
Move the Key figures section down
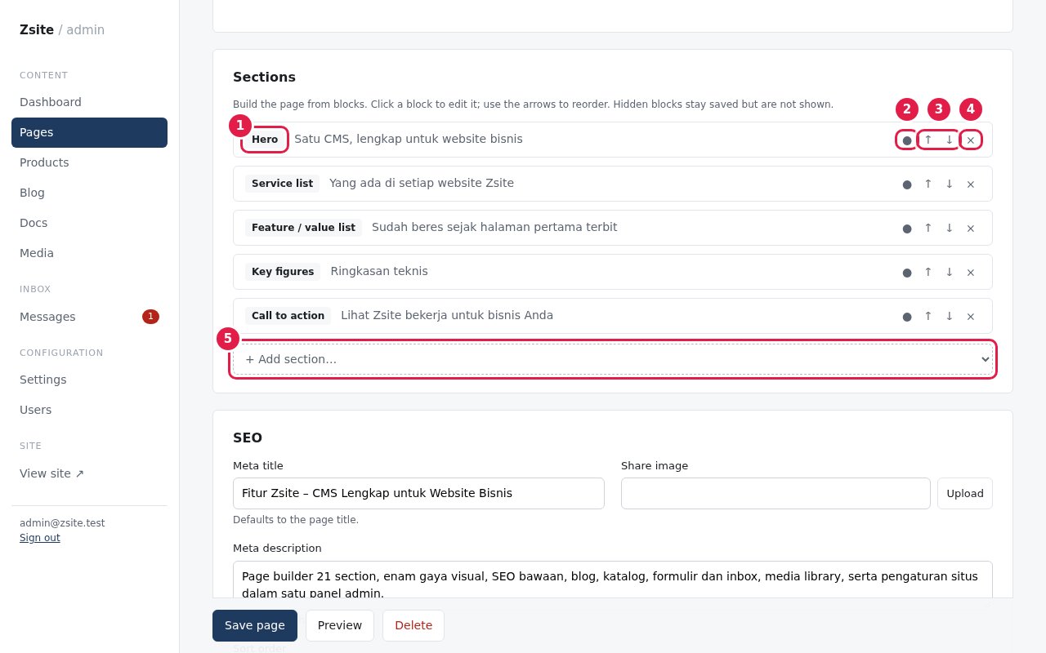[950, 272]
